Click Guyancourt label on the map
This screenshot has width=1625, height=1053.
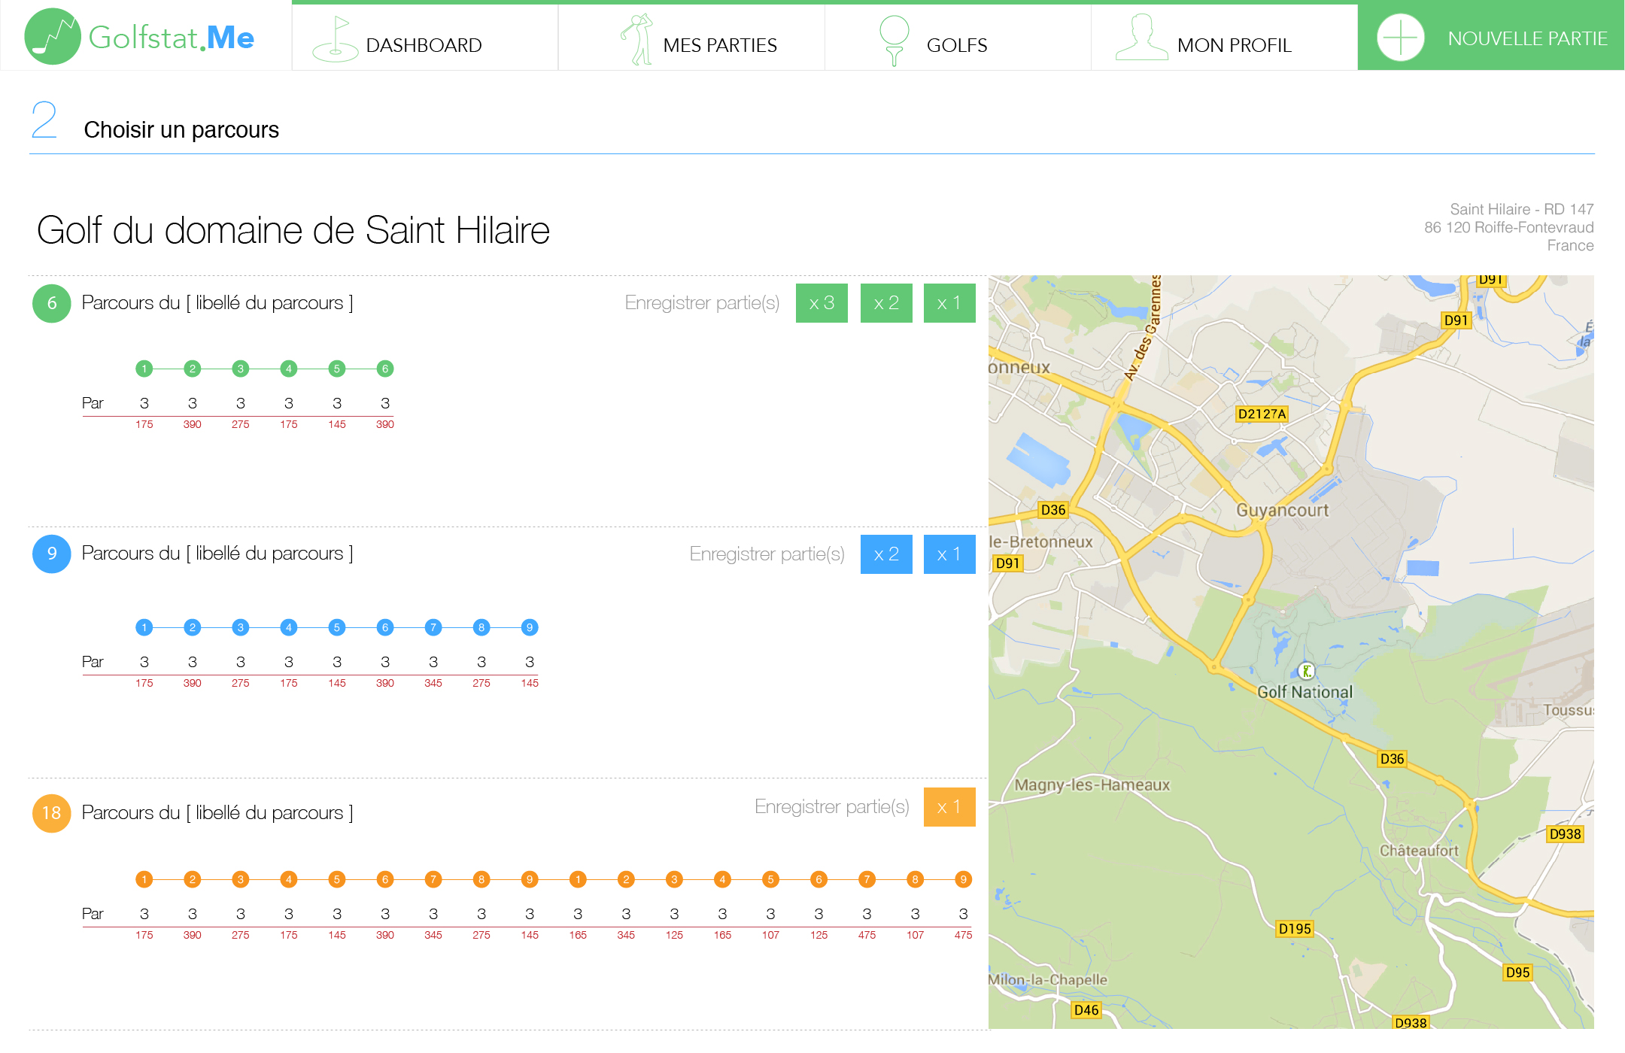click(x=1282, y=510)
